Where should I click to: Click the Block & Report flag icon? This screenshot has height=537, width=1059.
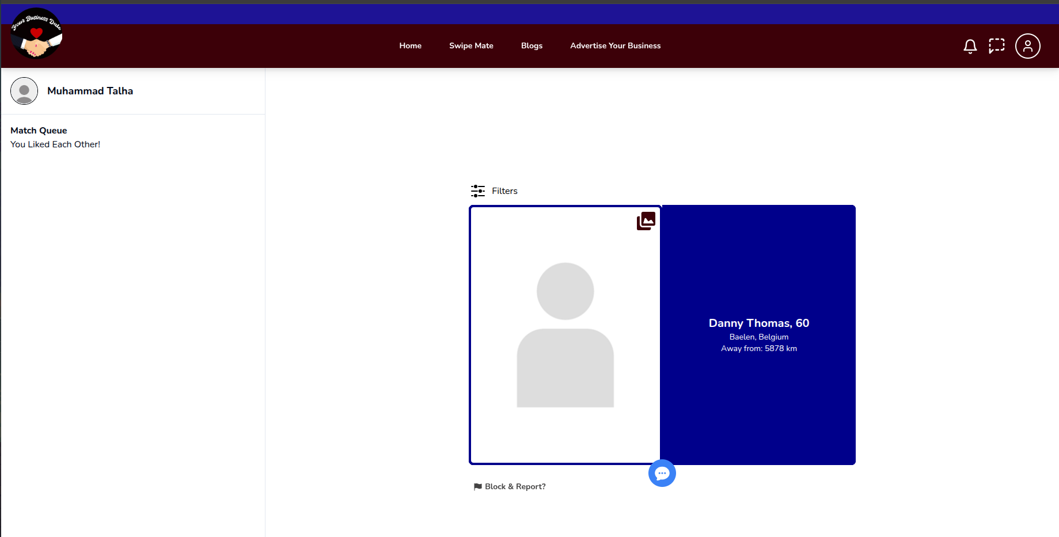(x=477, y=487)
